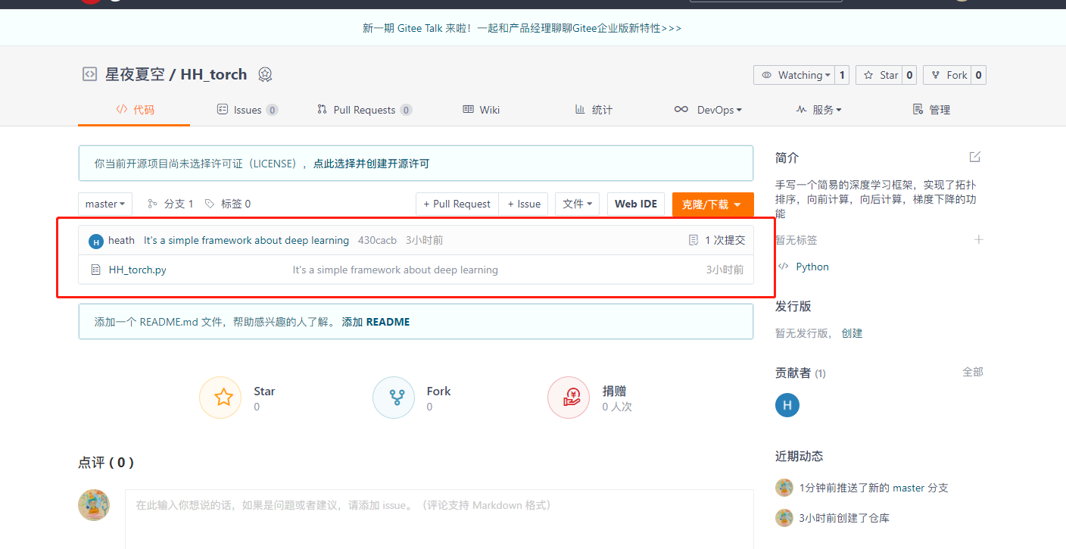The width and height of the screenshot is (1066, 549).
Task: Click the red 捐赠 donate icon
Action: coord(569,398)
